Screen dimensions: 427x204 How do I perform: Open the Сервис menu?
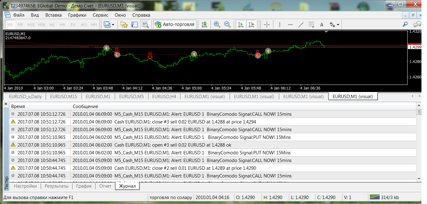[x=101, y=15]
